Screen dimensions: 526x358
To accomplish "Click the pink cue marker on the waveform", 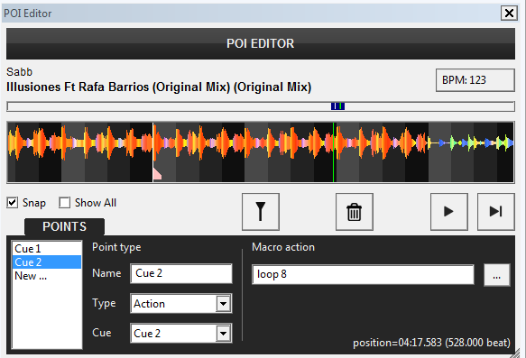I will 157,174.
